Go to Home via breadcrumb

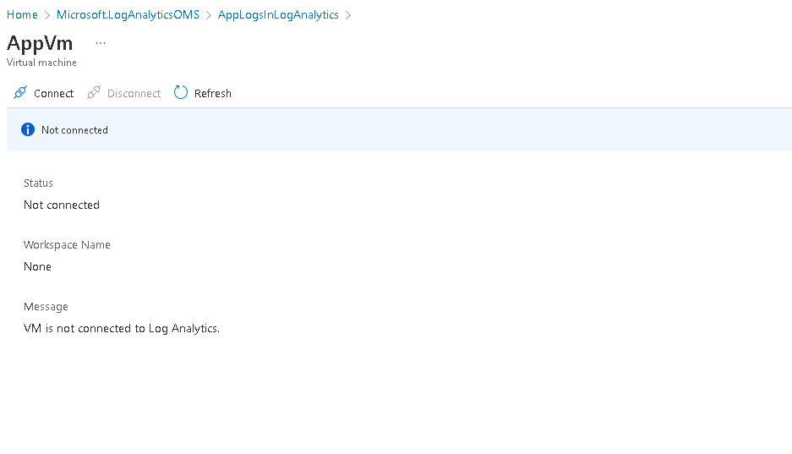click(22, 15)
